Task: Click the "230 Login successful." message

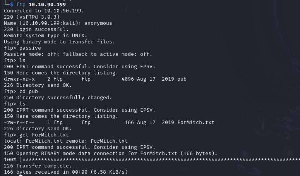Action: click(36, 29)
